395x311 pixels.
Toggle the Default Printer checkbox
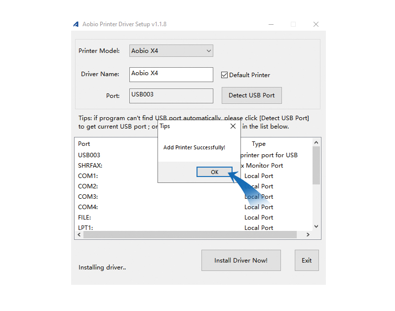(224, 75)
